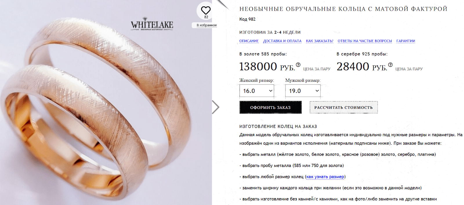
Task: Click Рассчитать стоимость button
Action: (x=344, y=107)
